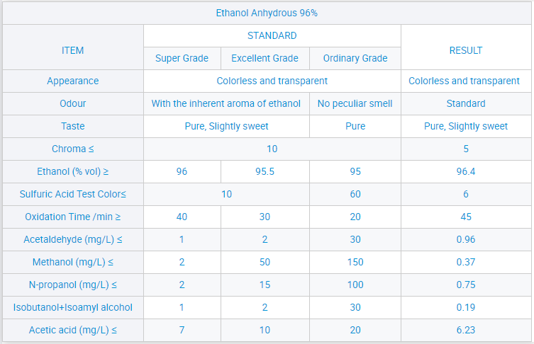
Task: Select the Excellent Grade column header
Action: click(x=265, y=58)
